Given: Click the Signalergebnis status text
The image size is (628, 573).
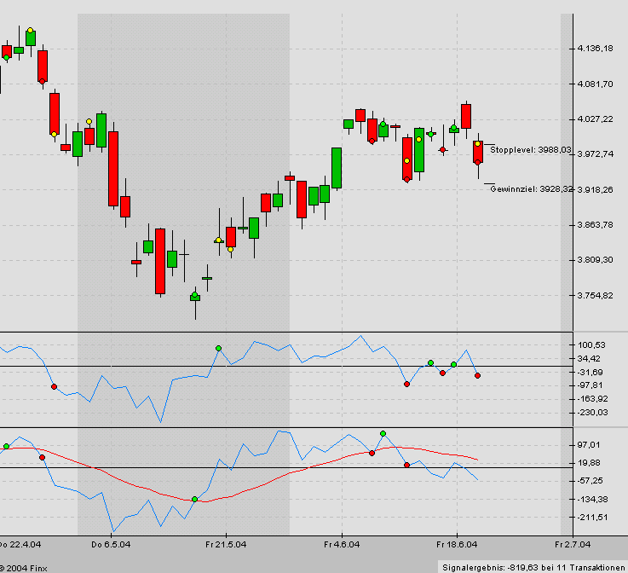Looking at the screenshot, I should click(533, 566).
